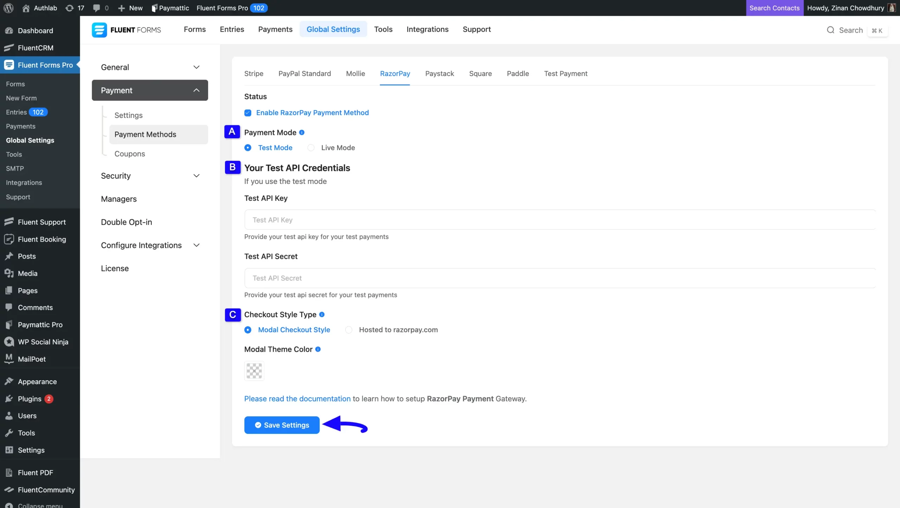Choose Hosted to razorpay.com checkout style
The height and width of the screenshot is (508, 900).
tap(348, 330)
